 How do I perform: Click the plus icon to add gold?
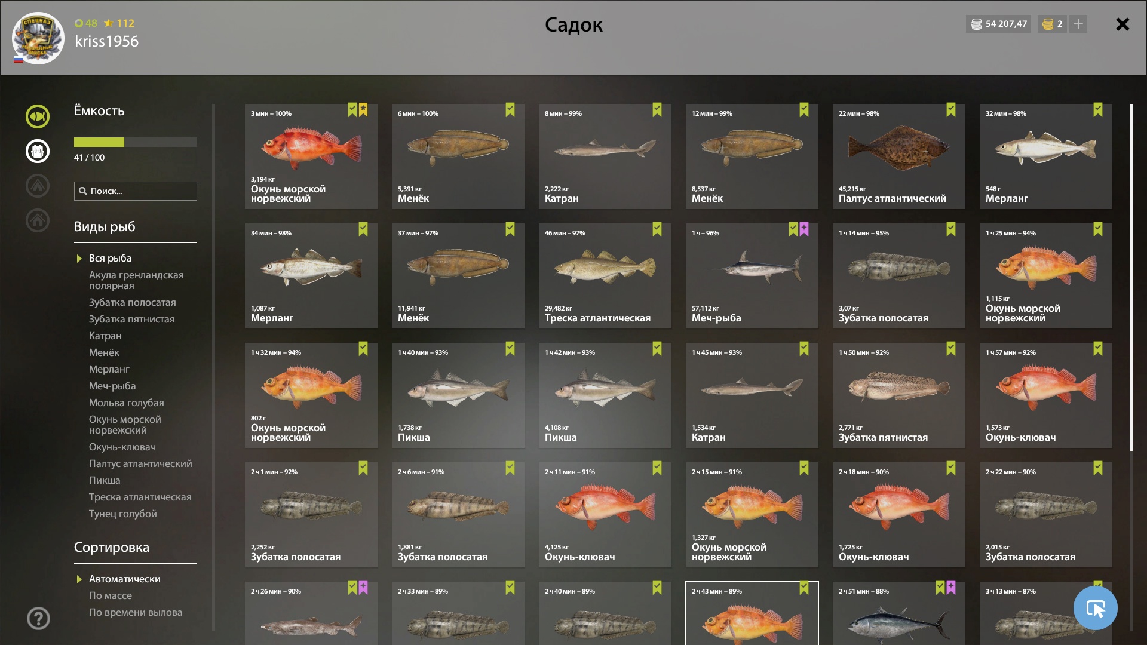1078,24
